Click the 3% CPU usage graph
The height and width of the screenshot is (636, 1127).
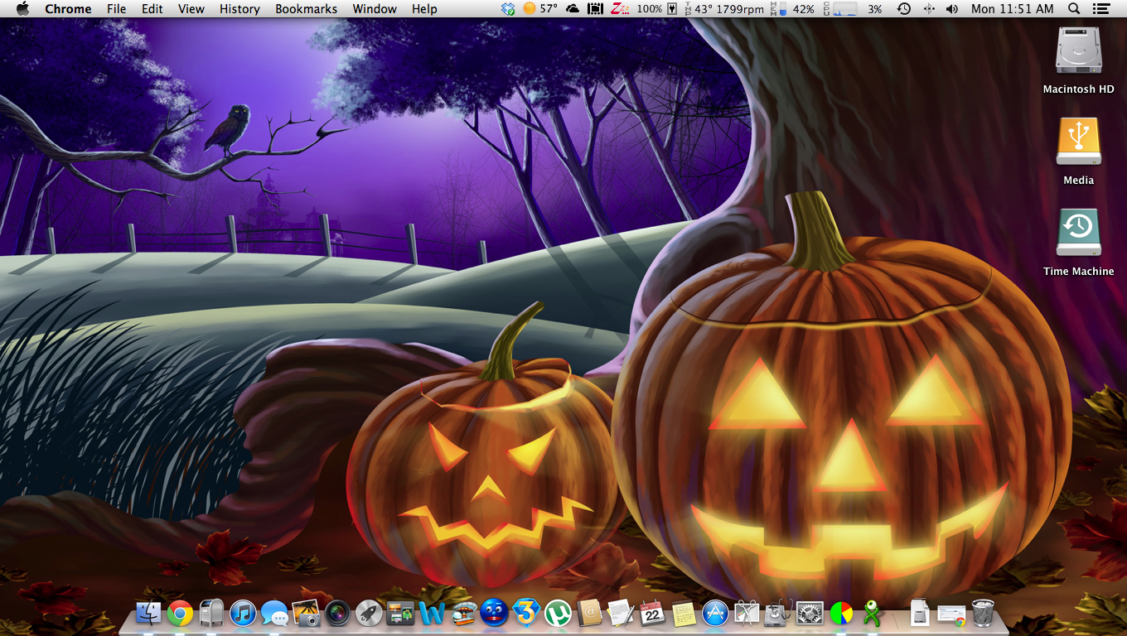[854, 9]
